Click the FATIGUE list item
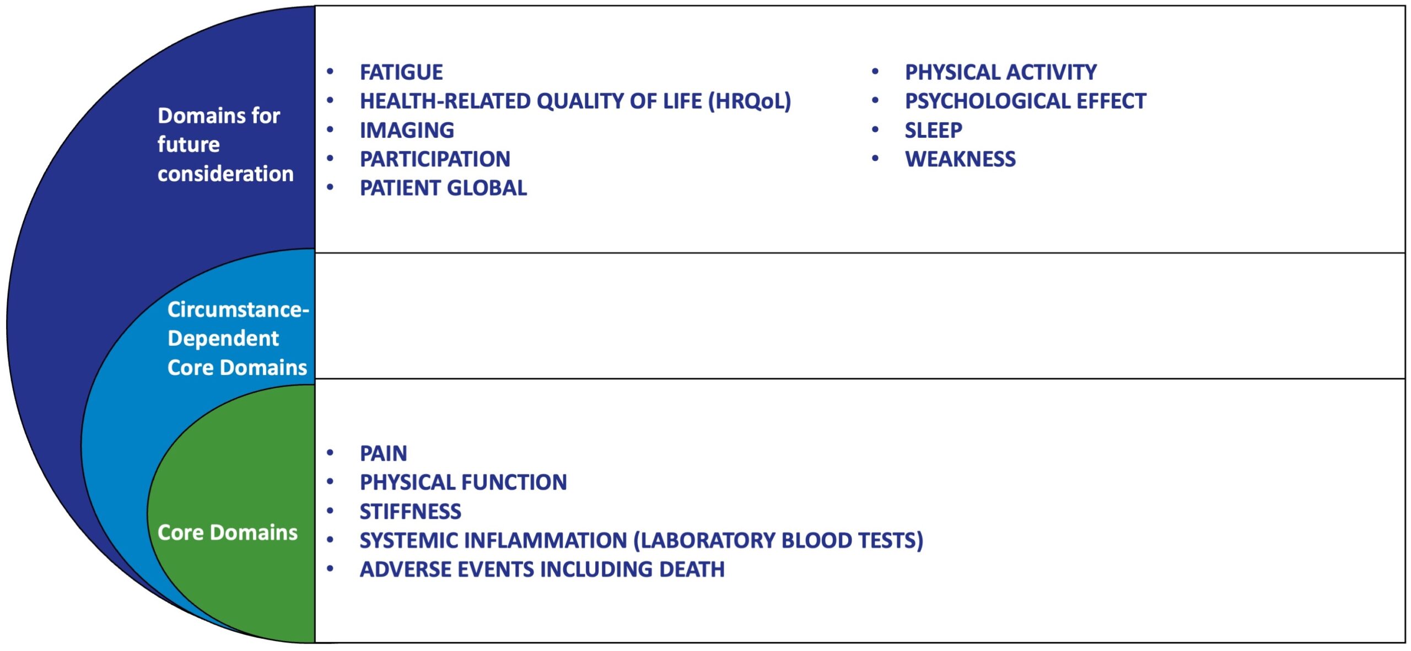The width and height of the screenshot is (1411, 651). [x=401, y=72]
